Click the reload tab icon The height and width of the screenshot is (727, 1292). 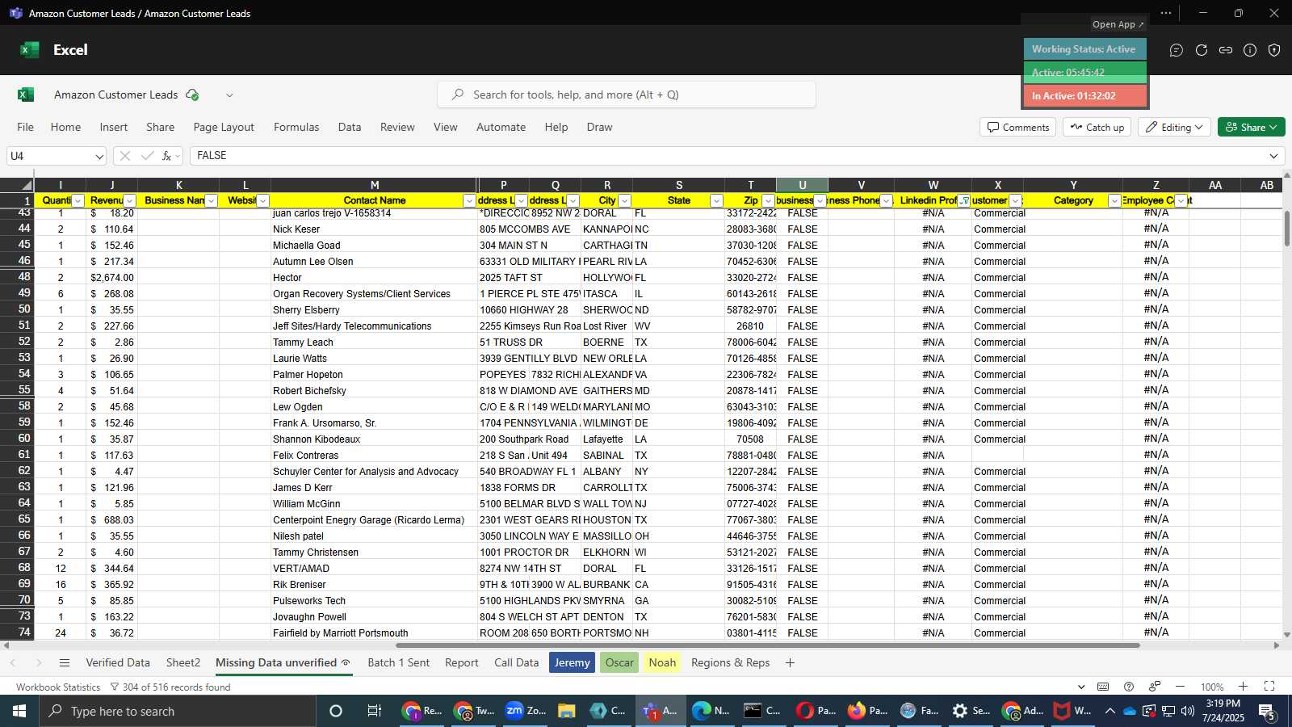coord(1202,50)
